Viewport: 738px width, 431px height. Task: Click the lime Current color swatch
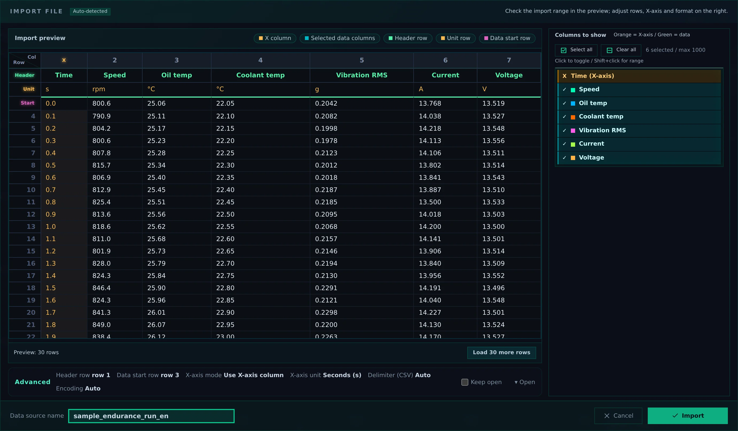point(573,144)
